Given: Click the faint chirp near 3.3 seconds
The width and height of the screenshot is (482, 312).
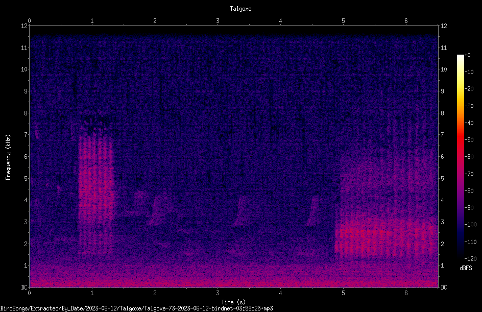Looking at the screenshot, I should [x=239, y=210].
